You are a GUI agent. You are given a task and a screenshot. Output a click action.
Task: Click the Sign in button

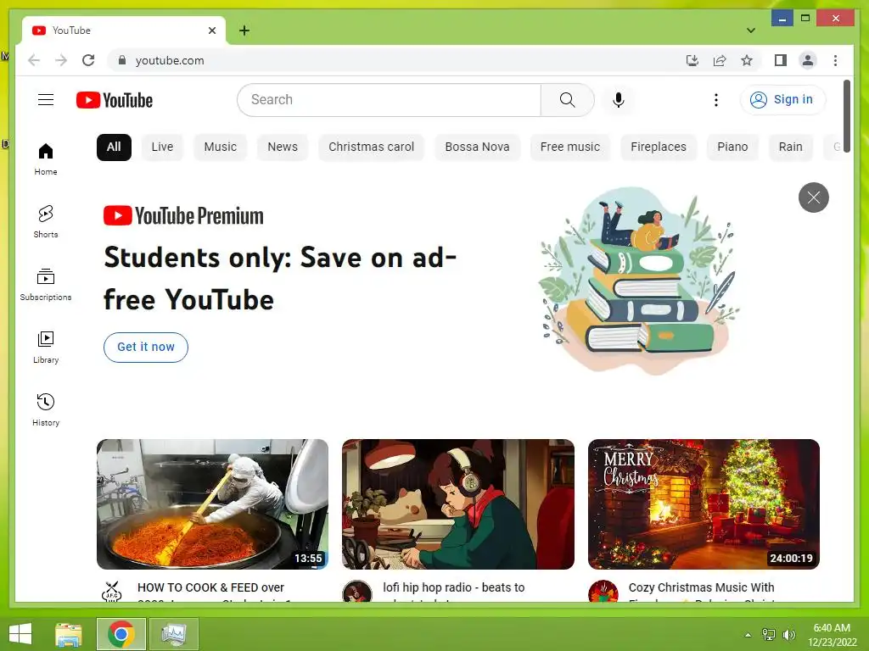(x=782, y=100)
